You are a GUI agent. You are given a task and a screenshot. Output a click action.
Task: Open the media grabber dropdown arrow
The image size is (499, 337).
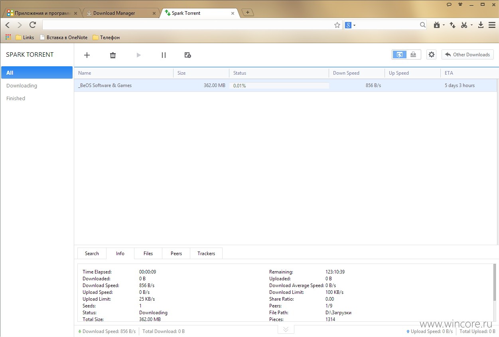pos(444,25)
